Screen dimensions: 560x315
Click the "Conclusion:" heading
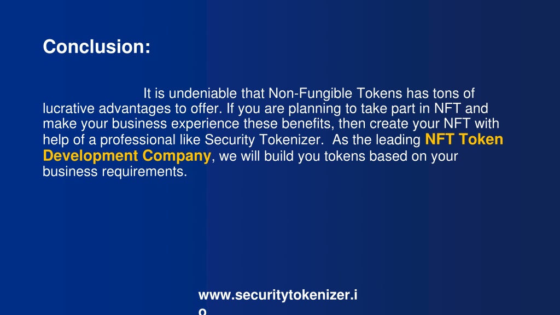[x=96, y=47]
